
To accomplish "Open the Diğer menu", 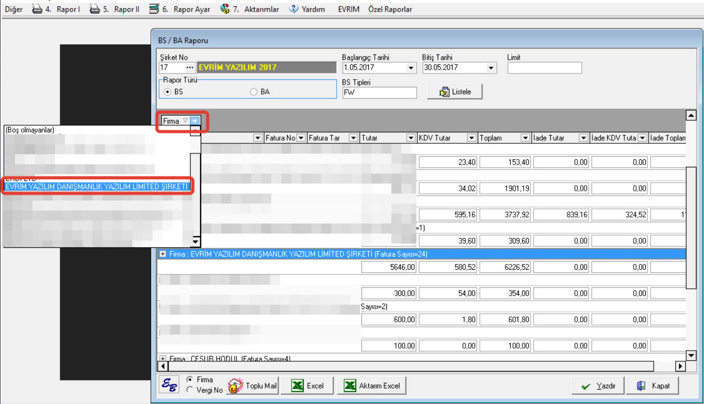I will pos(13,9).
